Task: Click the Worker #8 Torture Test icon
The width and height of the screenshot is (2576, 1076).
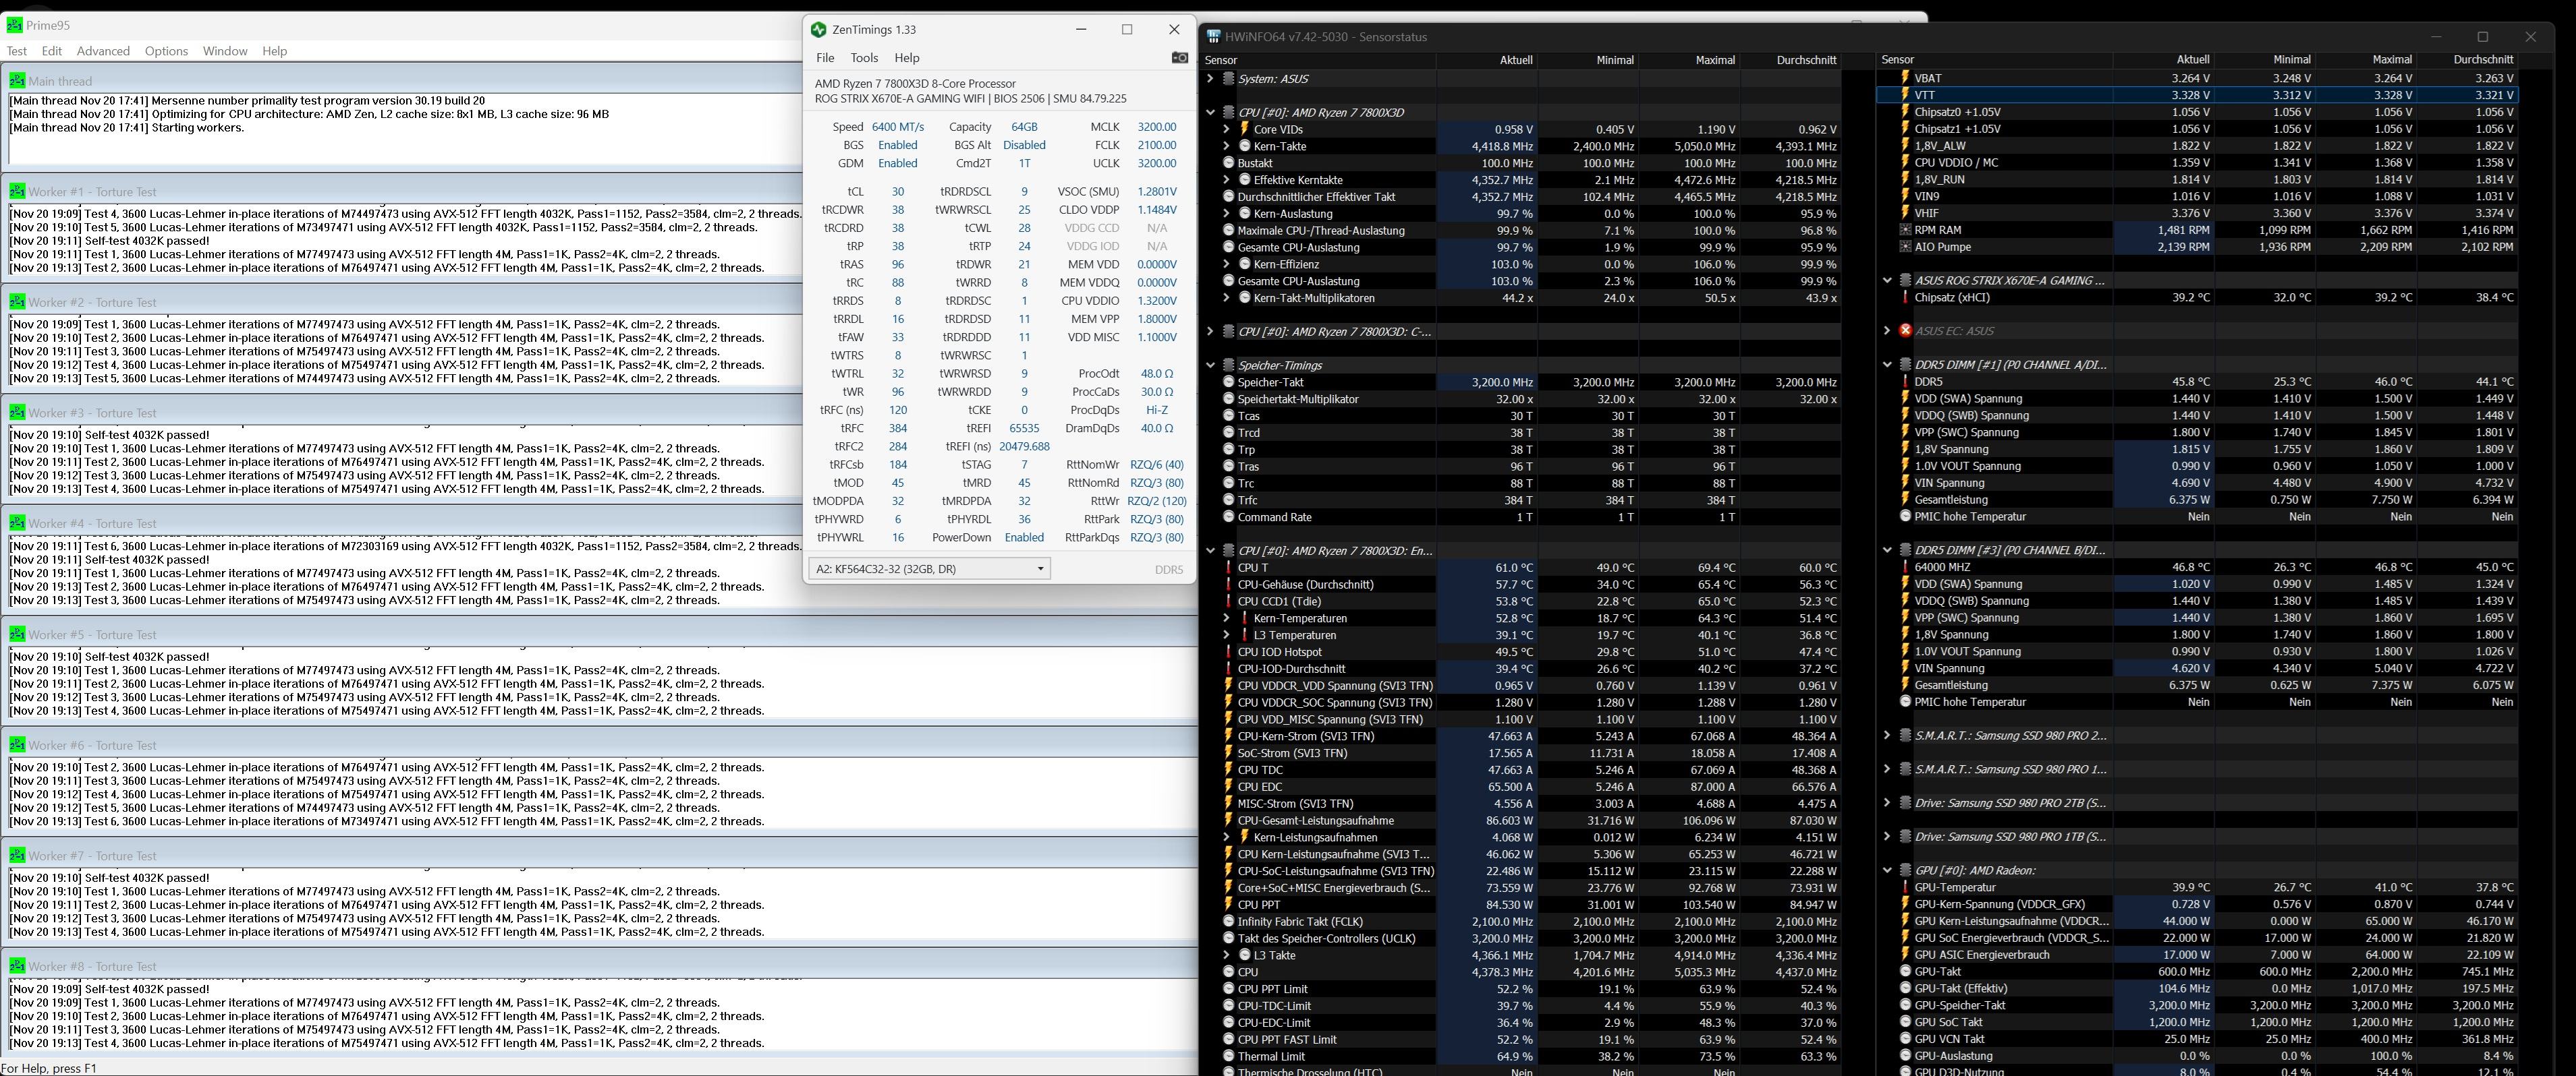Action: point(17,966)
